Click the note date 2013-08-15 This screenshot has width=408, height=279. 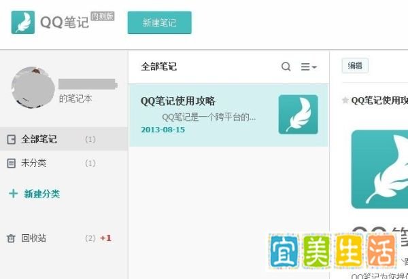pyautogui.click(x=163, y=130)
